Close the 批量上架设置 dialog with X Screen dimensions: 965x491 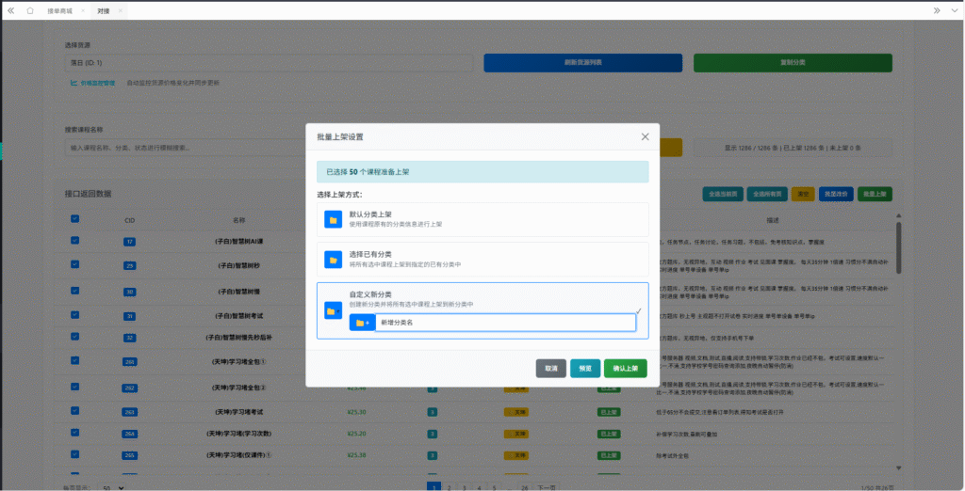pyautogui.click(x=645, y=136)
